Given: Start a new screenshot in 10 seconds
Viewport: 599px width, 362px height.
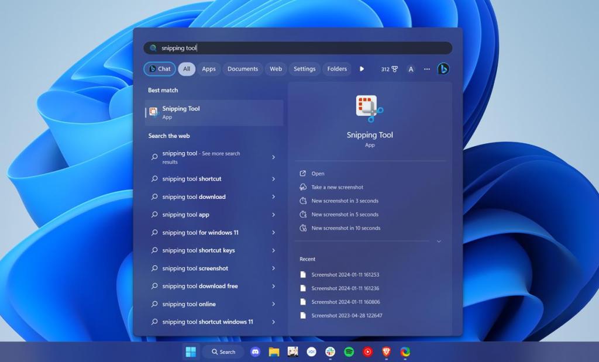Looking at the screenshot, I should 347,227.
